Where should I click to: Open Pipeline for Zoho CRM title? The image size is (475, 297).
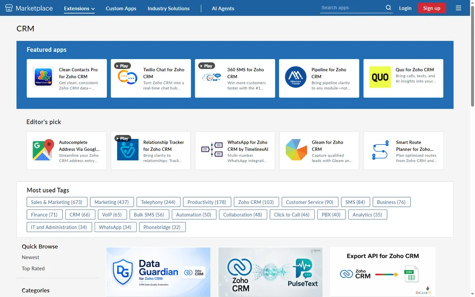329,73
